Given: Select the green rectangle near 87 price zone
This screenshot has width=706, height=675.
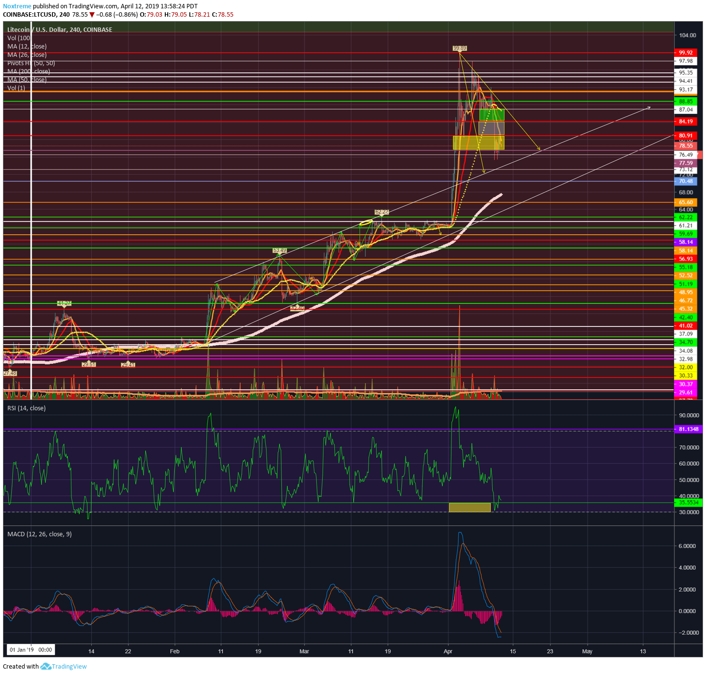Looking at the screenshot, I should (491, 115).
